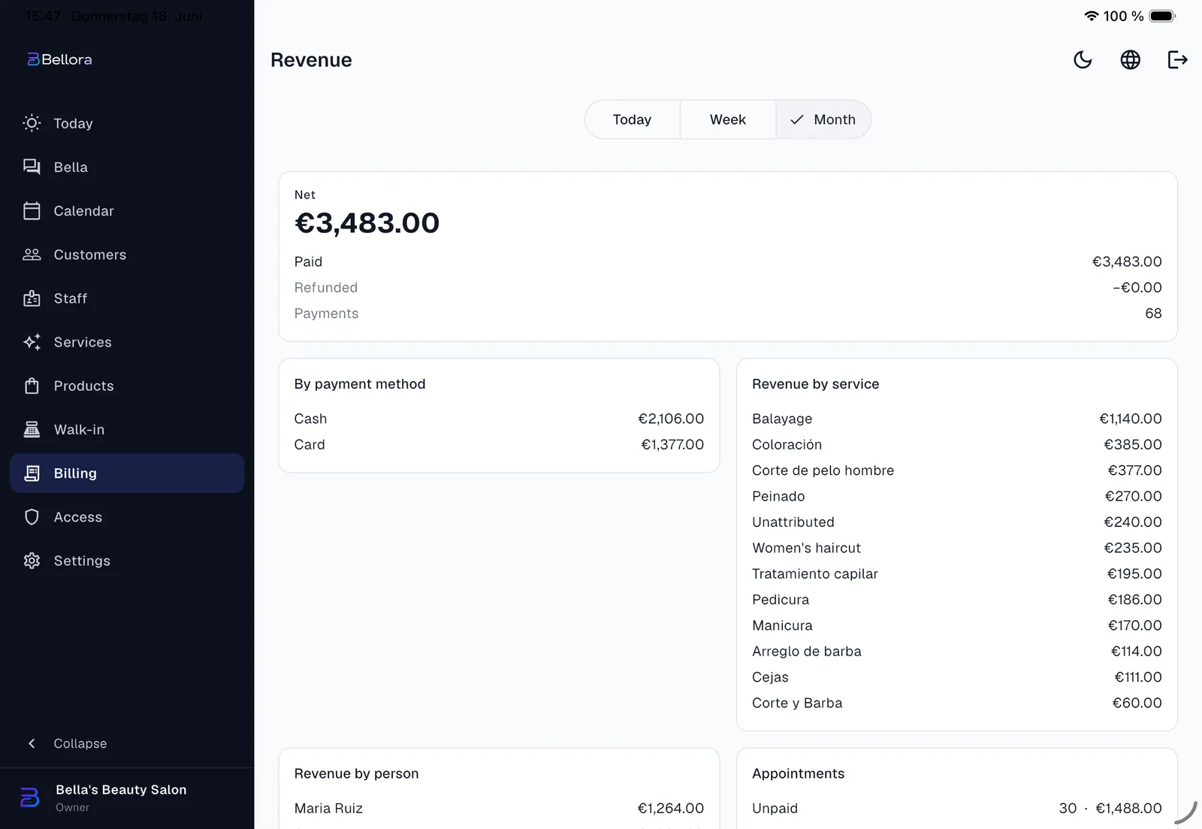Open Products in the sidebar
Image resolution: width=1202 pixels, height=829 pixels.
[127, 386]
